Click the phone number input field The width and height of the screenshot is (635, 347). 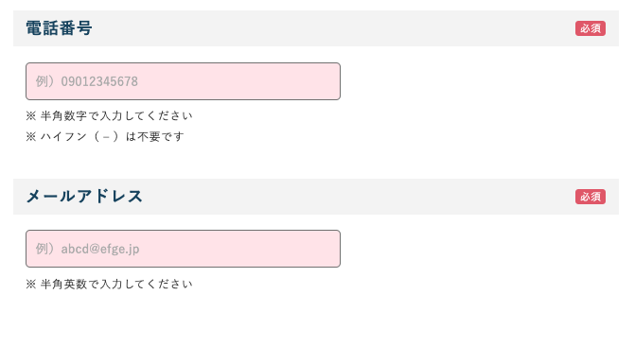point(183,81)
